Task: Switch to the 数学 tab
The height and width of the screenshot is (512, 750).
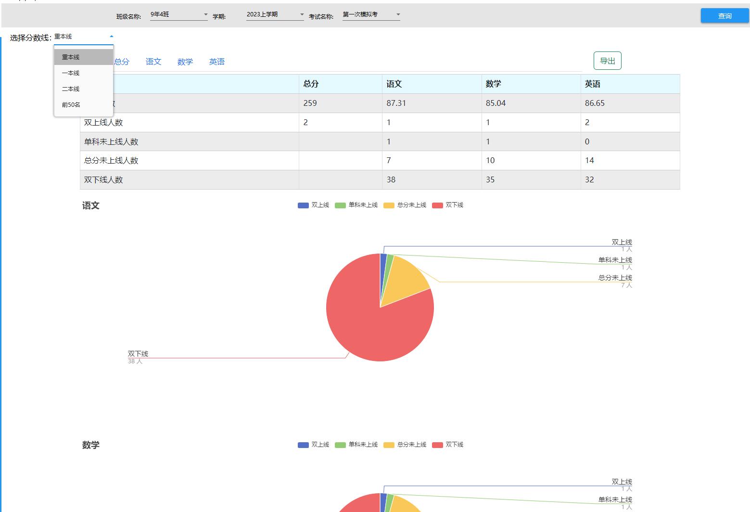Action: tap(185, 62)
